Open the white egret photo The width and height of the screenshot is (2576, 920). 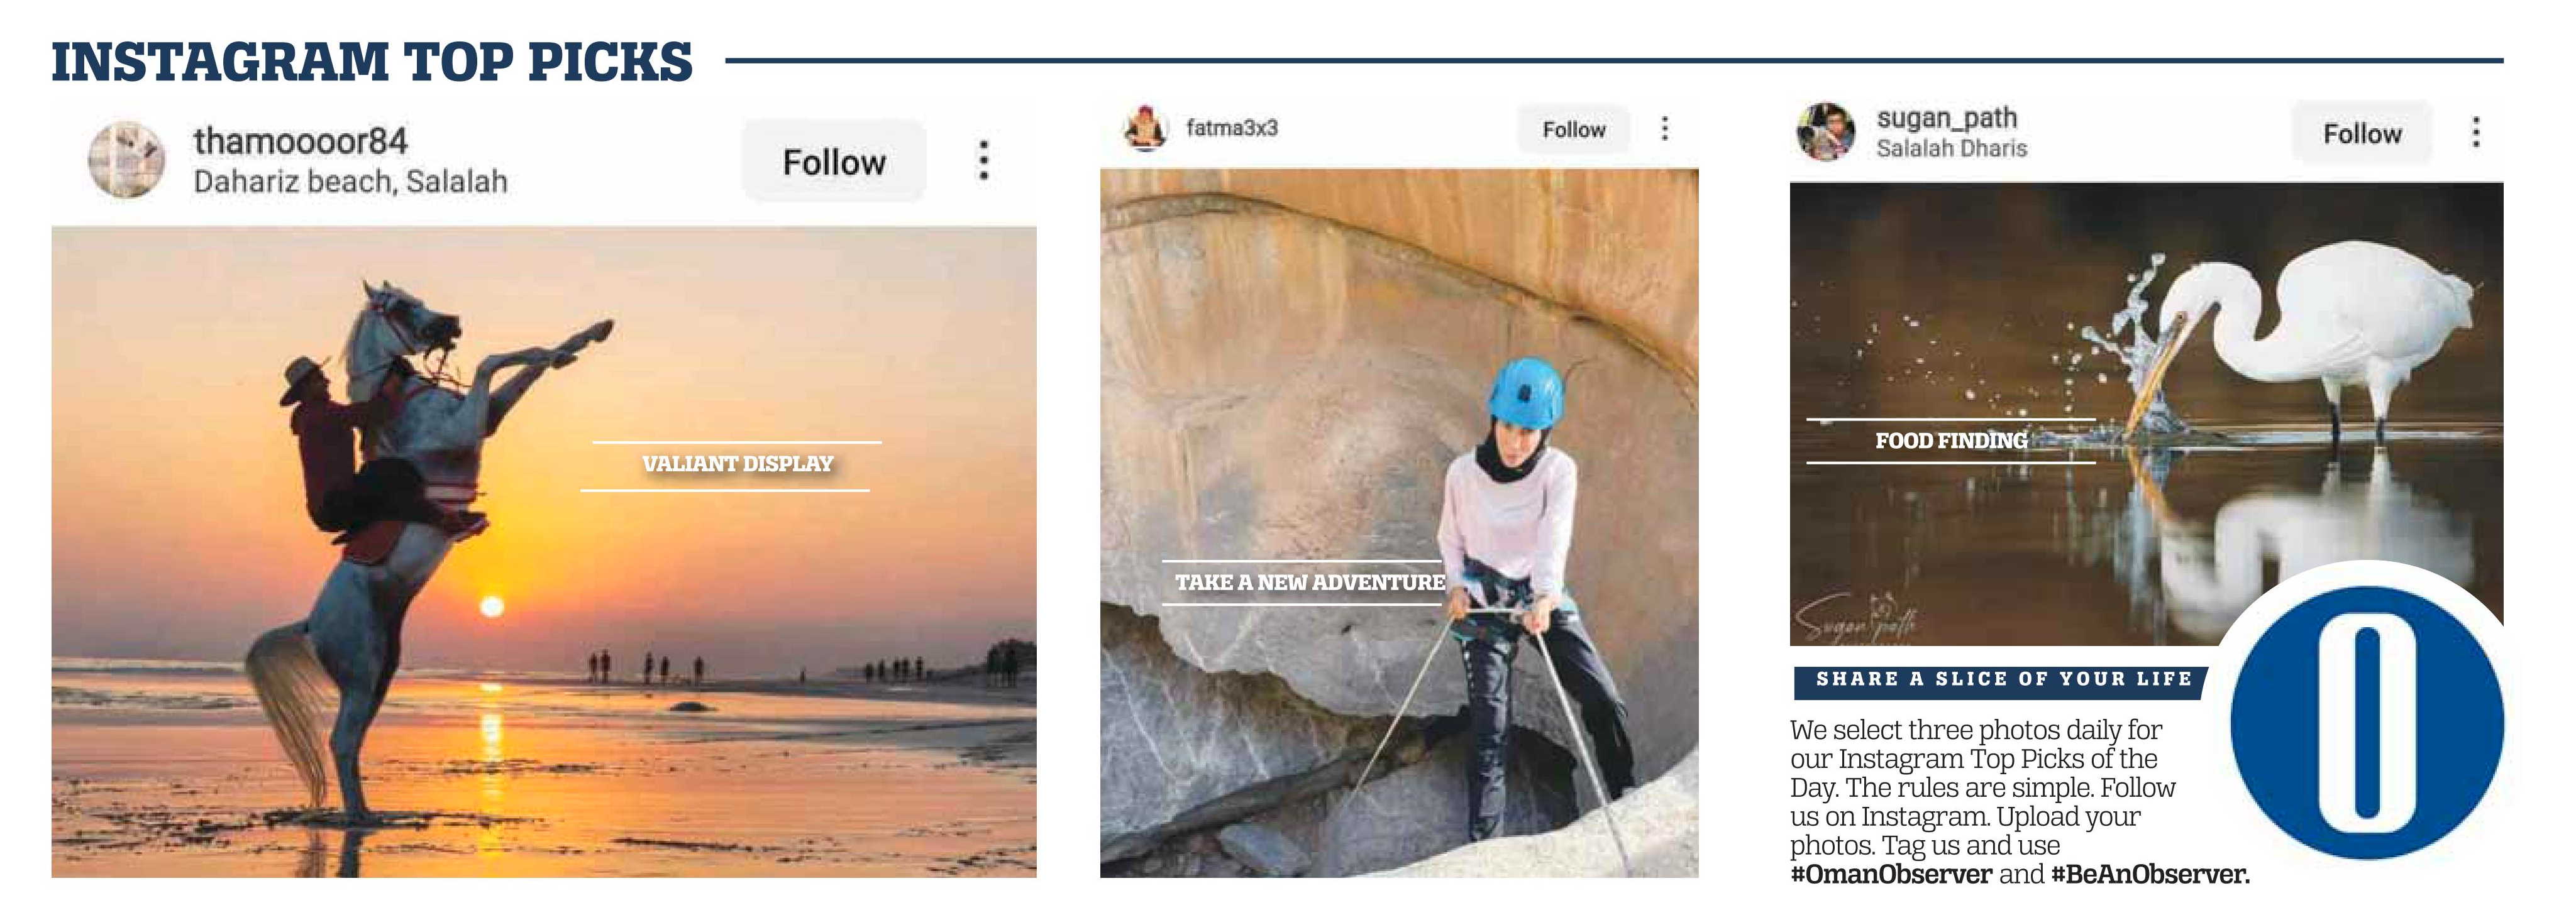tap(2146, 414)
